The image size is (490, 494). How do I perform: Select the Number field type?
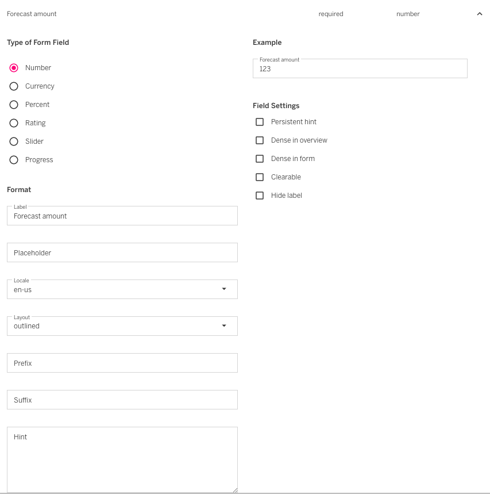14,68
